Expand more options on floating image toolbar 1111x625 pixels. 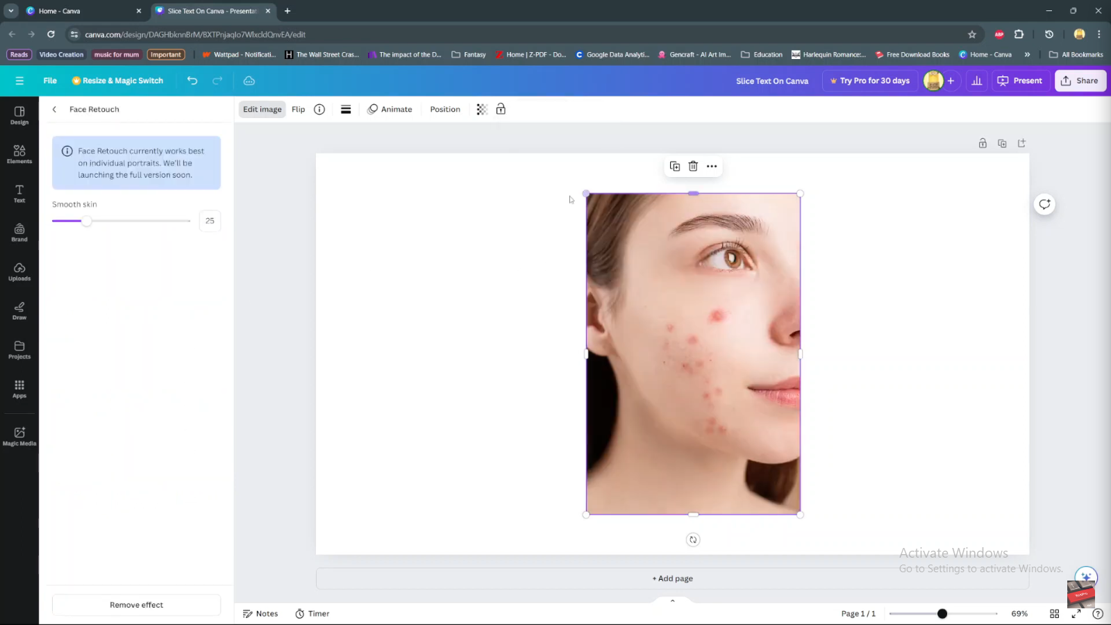[x=712, y=166]
